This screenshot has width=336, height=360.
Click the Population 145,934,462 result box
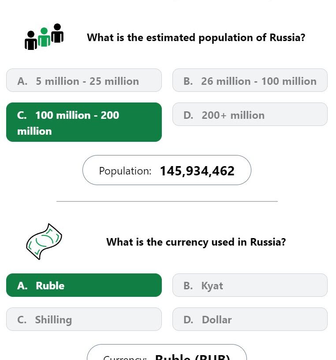[x=167, y=170]
